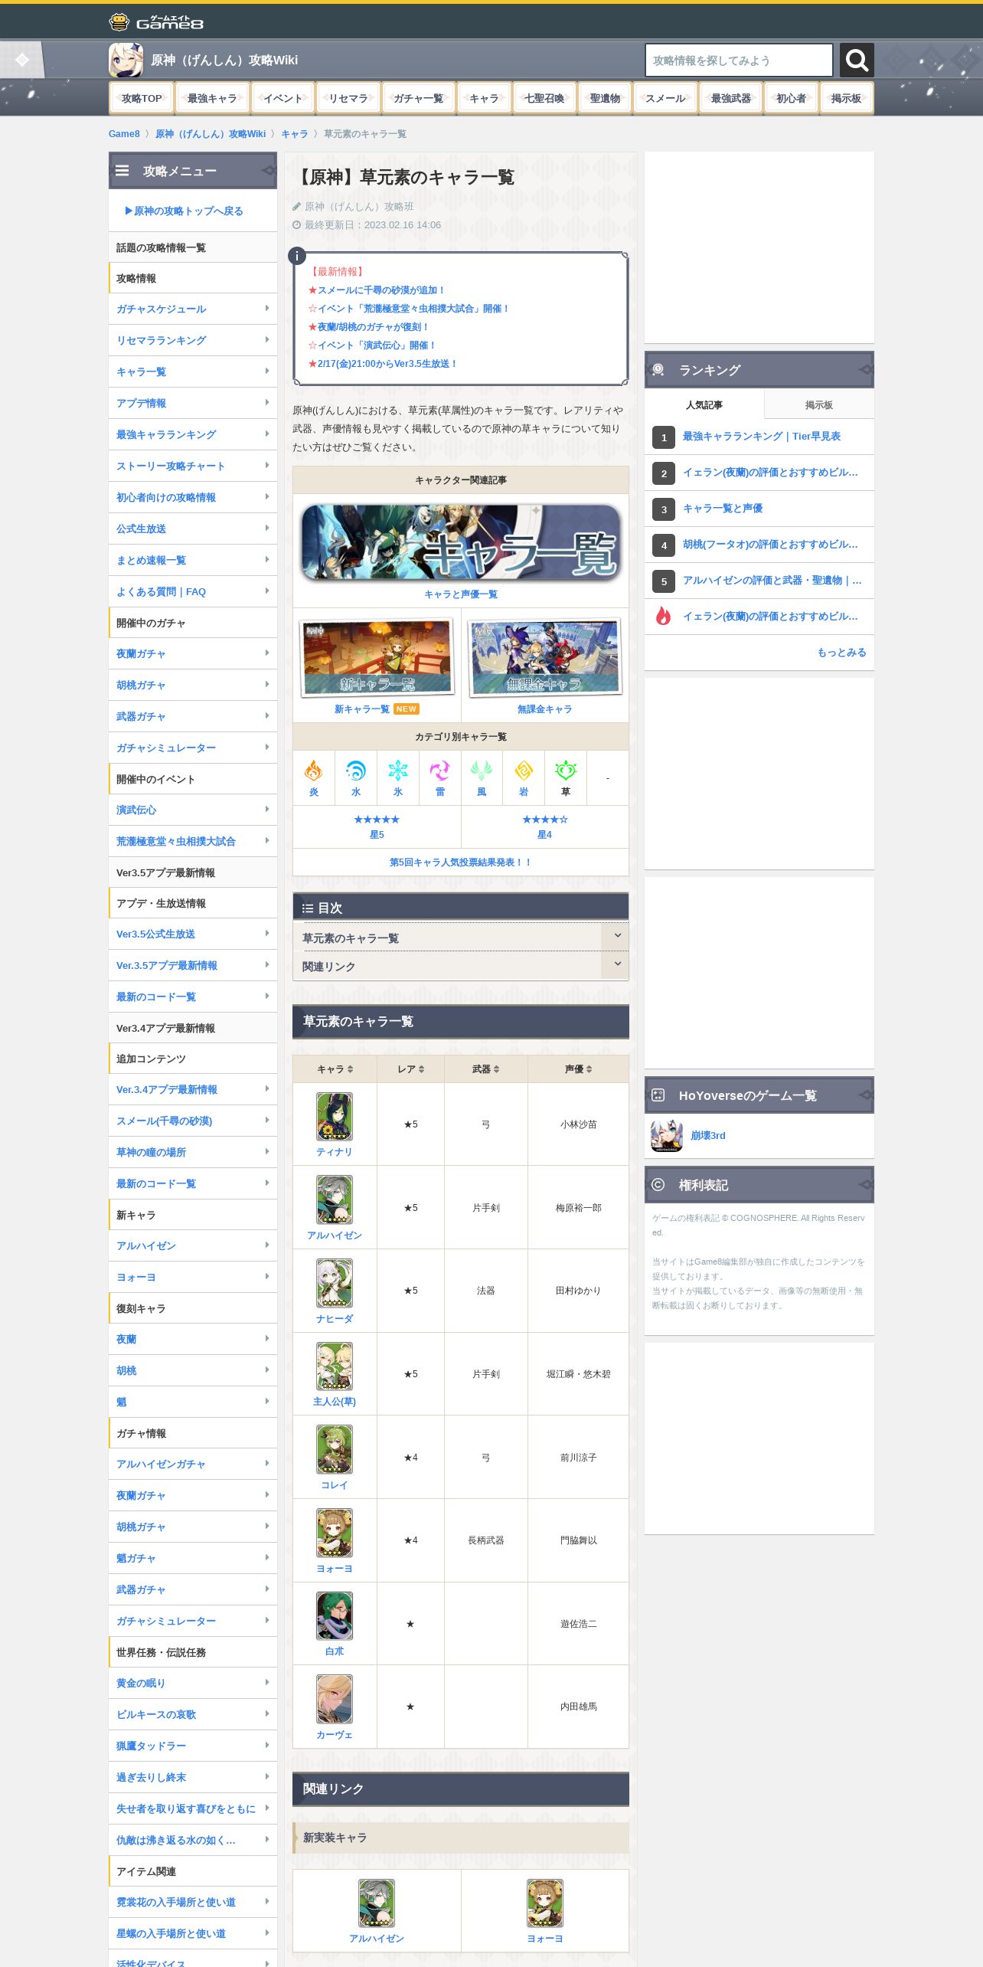Image resolution: width=983 pixels, height=1967 pixels.
Task: Open 新キャラ一覧 thumbnail
Action: pyautogui.click(x=377, y=657)
